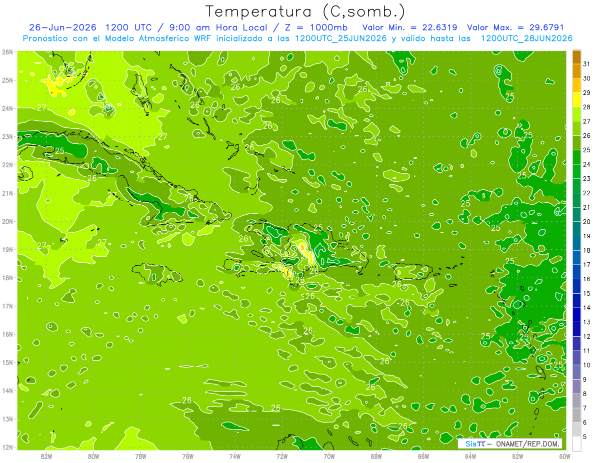Click the "29" label on color scale
Image resolution: width=600 pixels, height=463 pixels.
pos(586,93)
